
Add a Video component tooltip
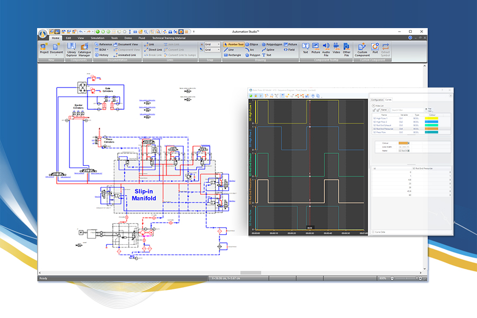(336, 48)
